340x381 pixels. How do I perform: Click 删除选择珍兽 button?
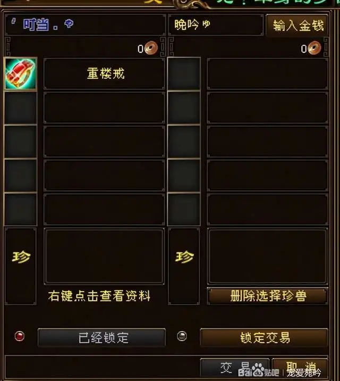pyautogui.click(x=268, y=296)
